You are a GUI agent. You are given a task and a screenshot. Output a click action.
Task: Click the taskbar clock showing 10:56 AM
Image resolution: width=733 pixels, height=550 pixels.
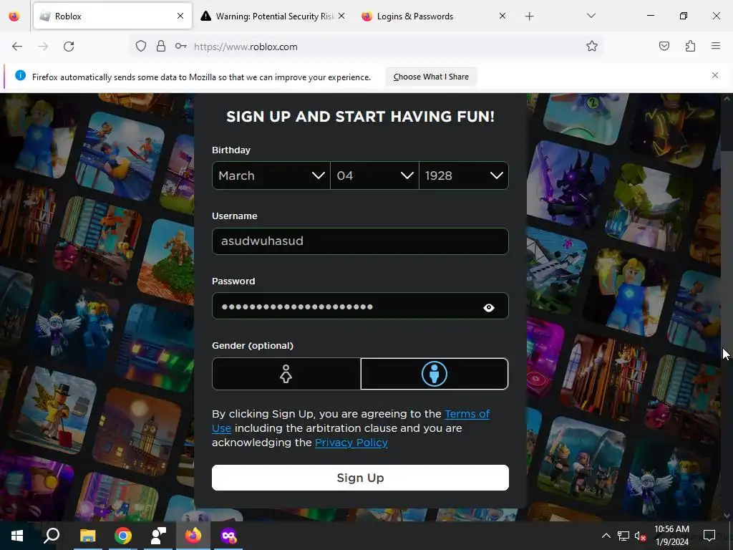click(x=671, y=536)
